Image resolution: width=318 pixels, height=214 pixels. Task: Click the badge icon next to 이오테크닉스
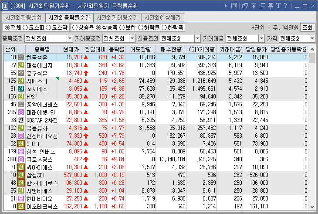coord(21,207)
